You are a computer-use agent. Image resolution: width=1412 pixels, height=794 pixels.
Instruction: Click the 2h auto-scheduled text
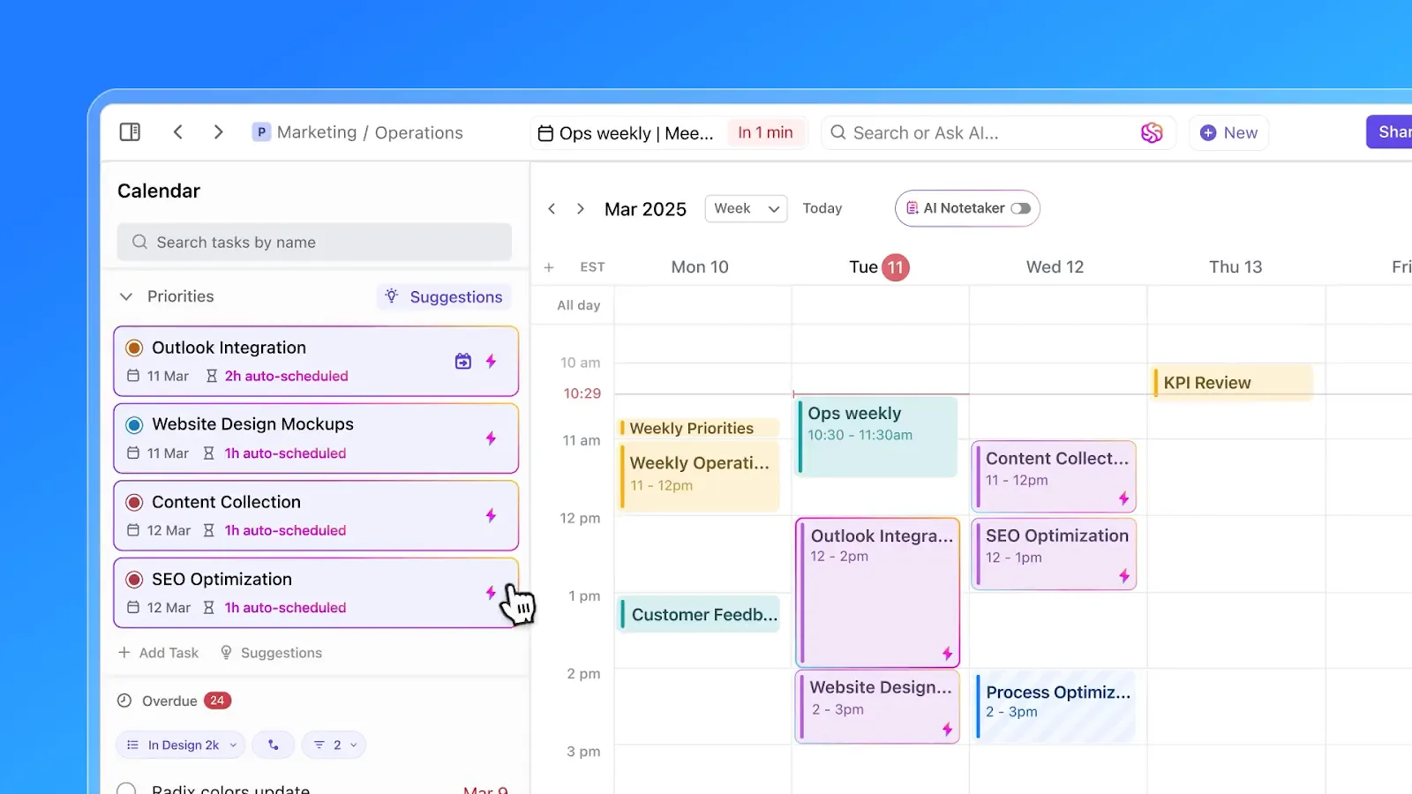(287, 376)
